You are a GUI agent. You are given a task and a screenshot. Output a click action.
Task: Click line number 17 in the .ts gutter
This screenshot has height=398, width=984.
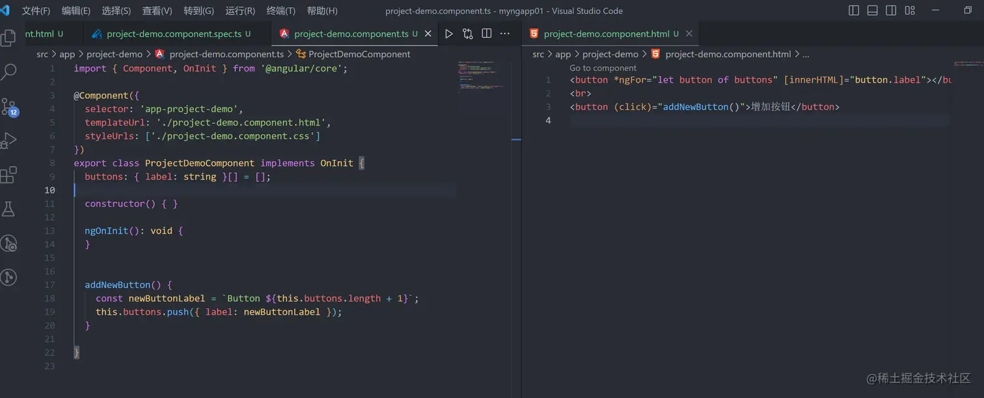click(50, 285)
